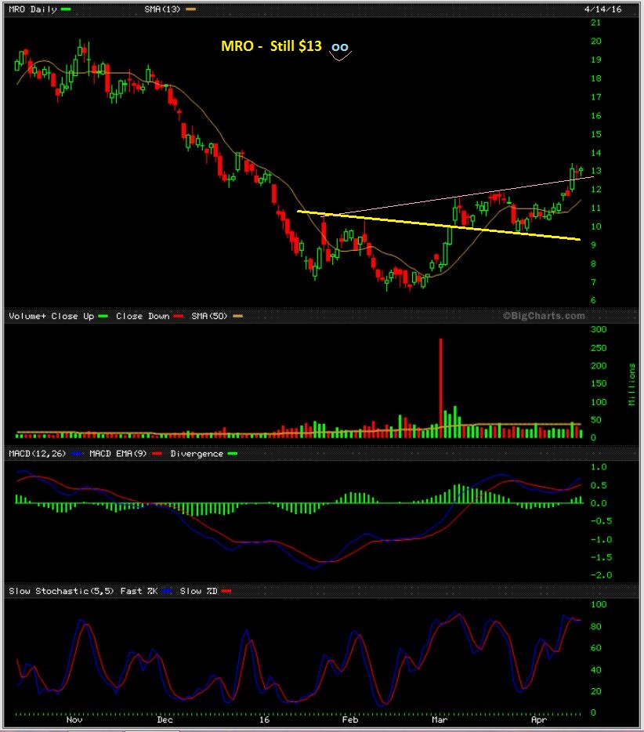Viewport: 644px width, 732px height.
Task: Click the 13 value on the price axis
Action: coord(595,171)
